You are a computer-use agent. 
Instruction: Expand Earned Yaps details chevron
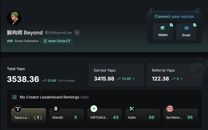[x=133, y=79]
